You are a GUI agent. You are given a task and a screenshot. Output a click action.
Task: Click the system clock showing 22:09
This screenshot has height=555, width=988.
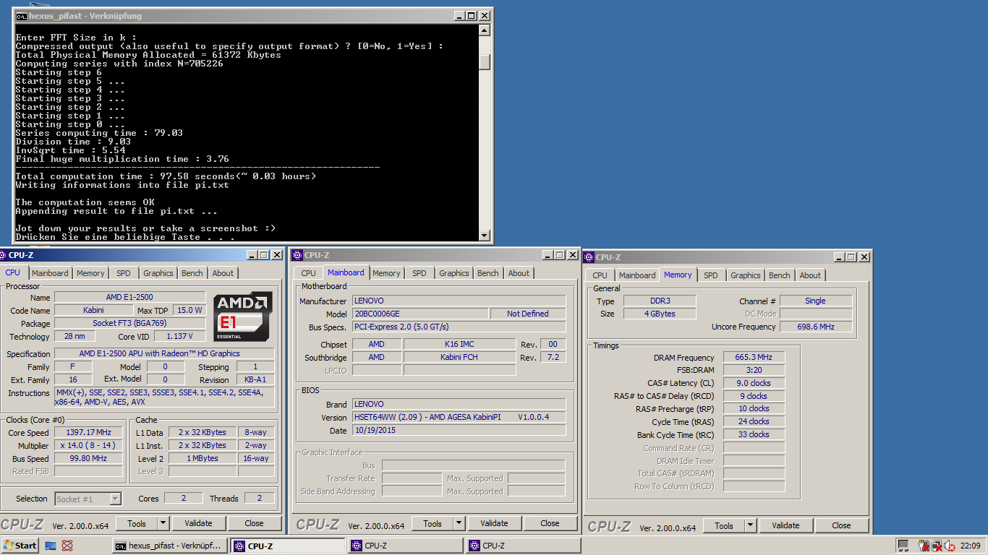(971, 546)
